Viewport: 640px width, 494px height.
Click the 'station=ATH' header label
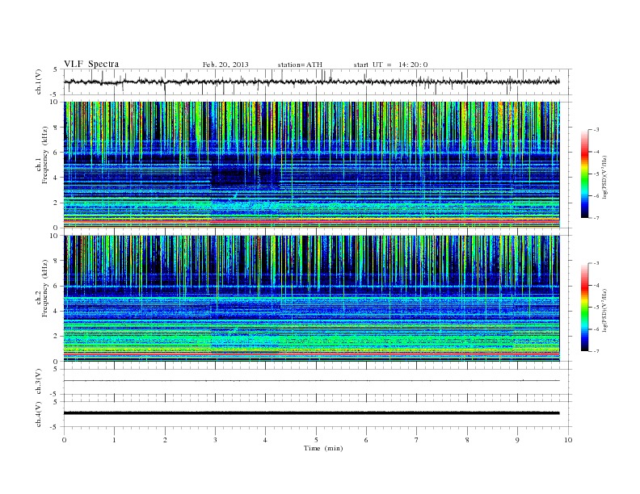coord(300,65)
